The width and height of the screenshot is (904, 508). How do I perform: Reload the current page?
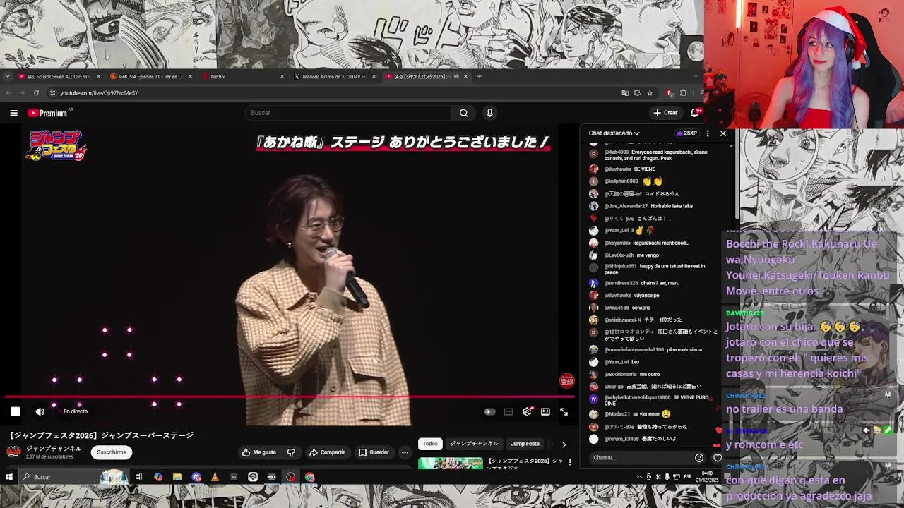tap(36, 93)
